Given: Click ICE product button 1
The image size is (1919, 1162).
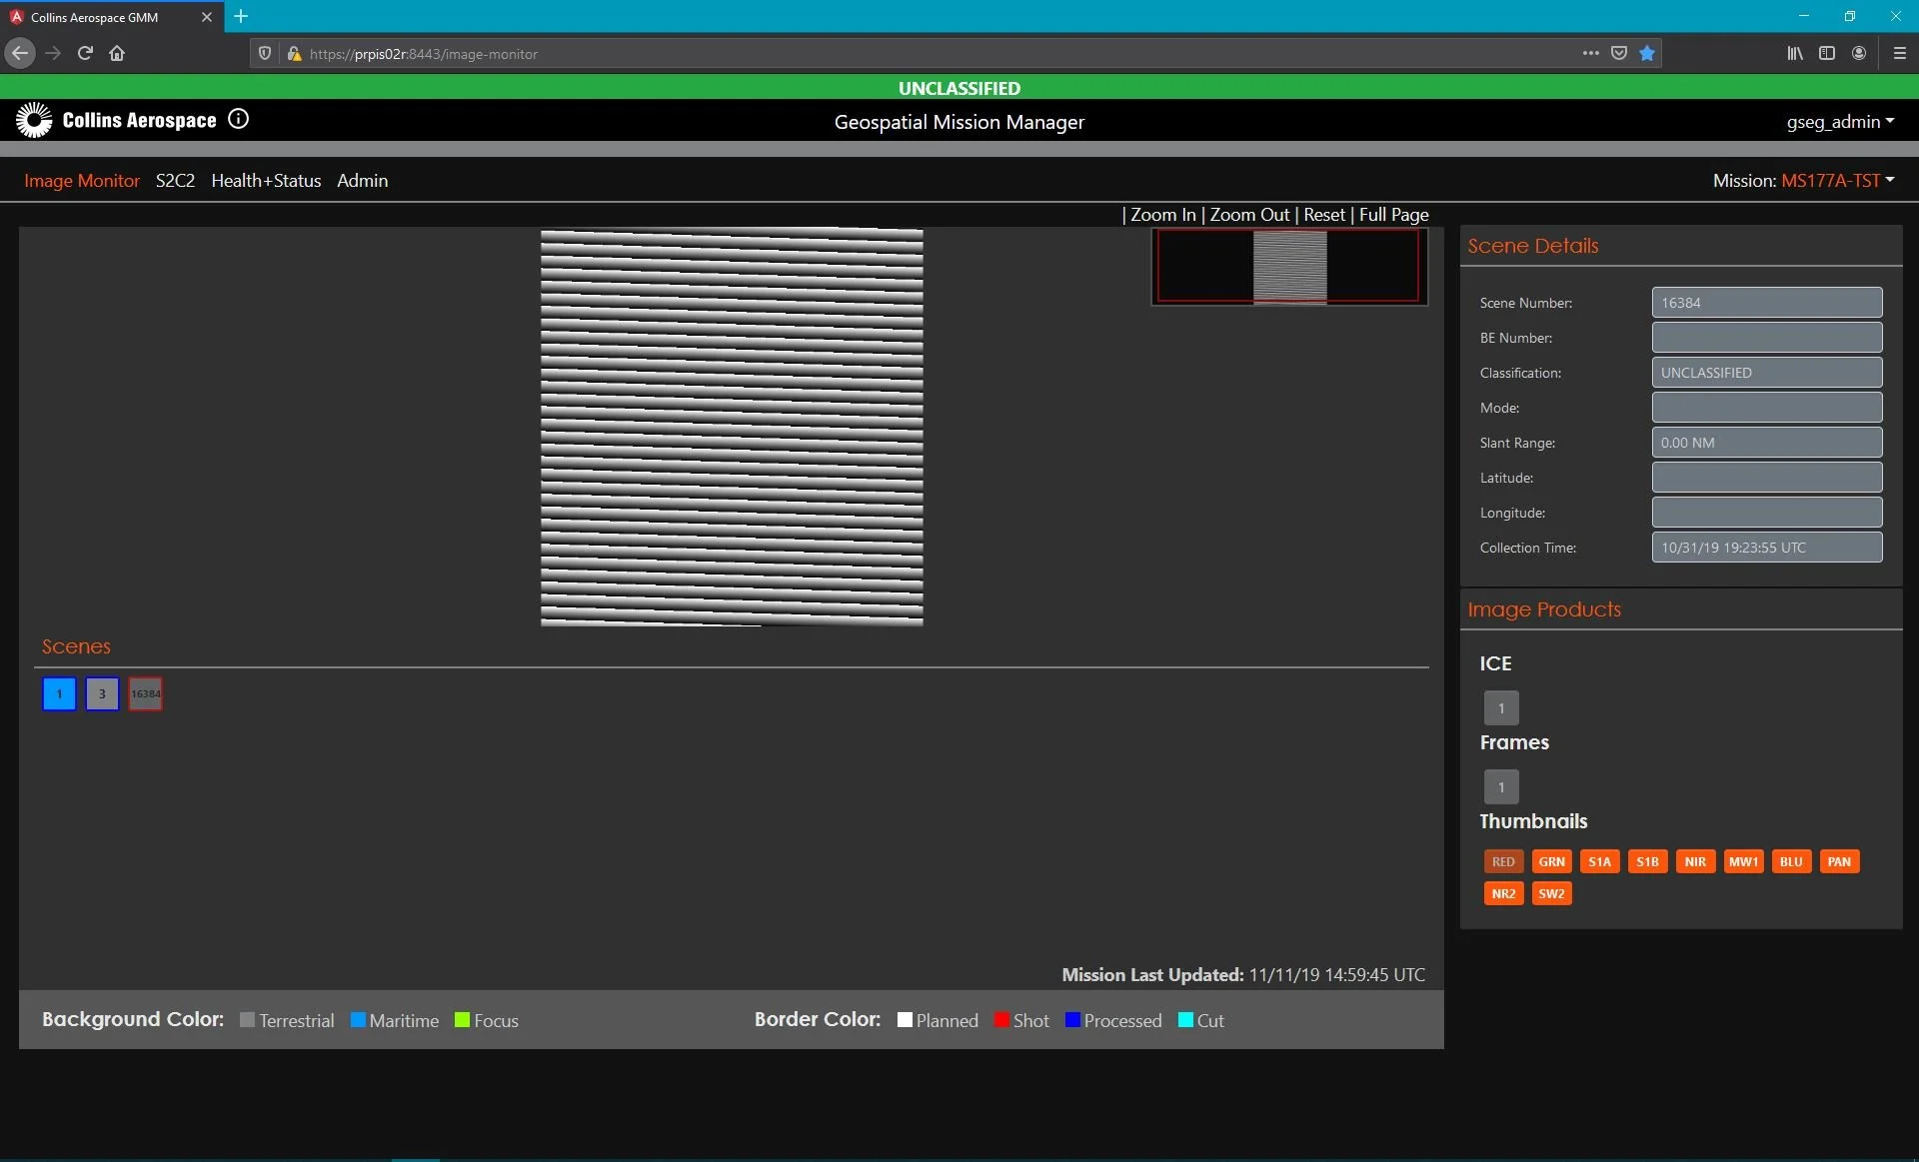Looking at the screenshot, I should click(1501, 707).
